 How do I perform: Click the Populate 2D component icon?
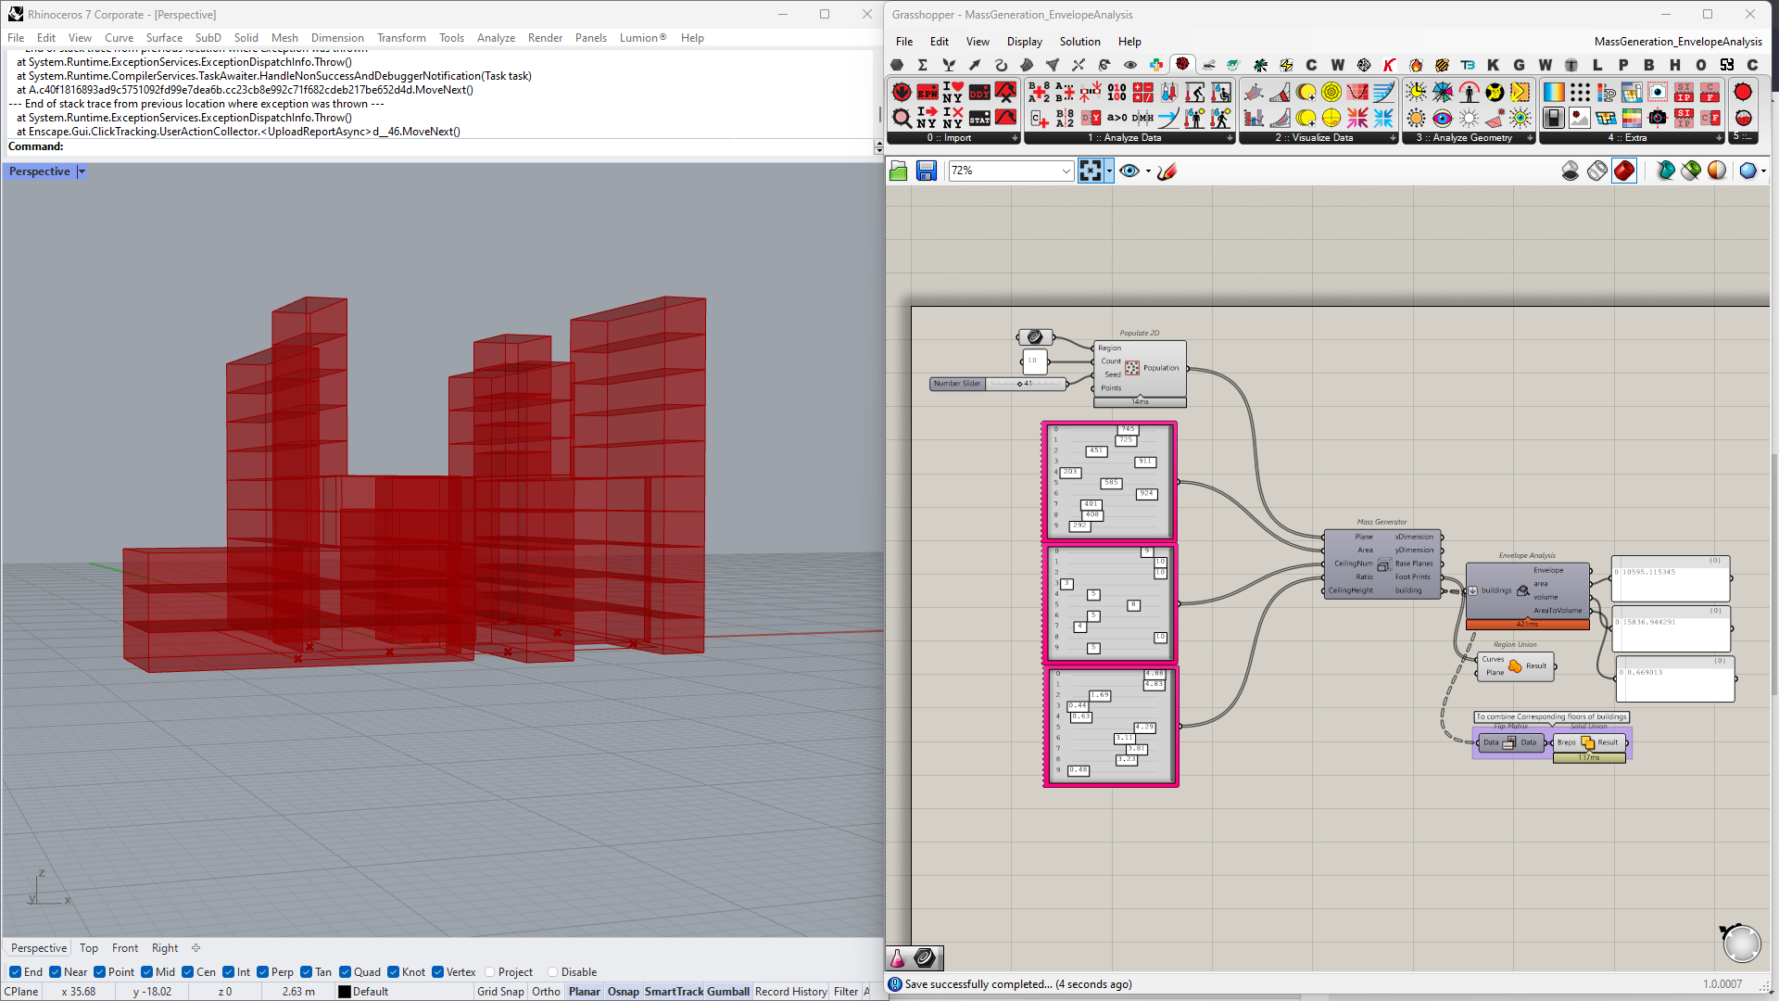[1131, 368]
